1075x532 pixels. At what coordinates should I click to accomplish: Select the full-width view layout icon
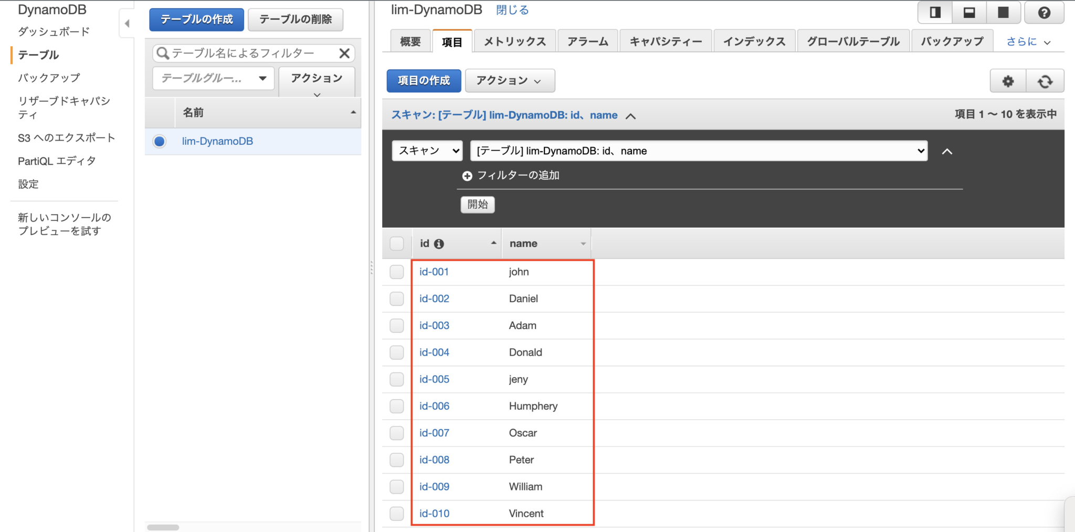pyautogui.click(x=1003, y=12)
